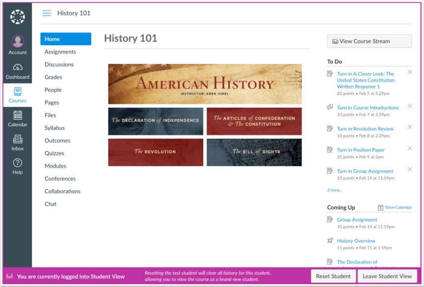
Task: Open Articles of Confederation & Constitution tile
Action: (x=254, y=121)
